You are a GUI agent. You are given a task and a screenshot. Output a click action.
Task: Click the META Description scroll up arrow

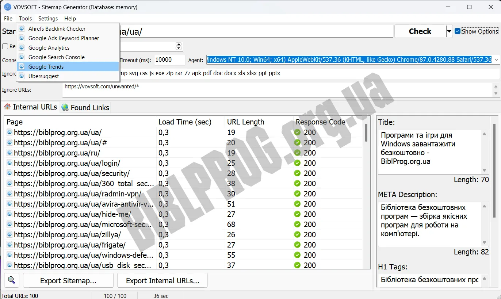click(484, 206)
